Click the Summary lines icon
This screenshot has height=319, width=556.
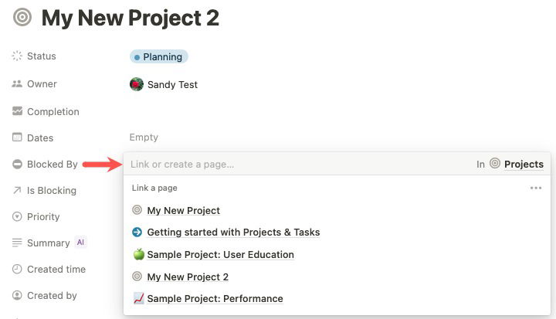[x=17, y=243]
